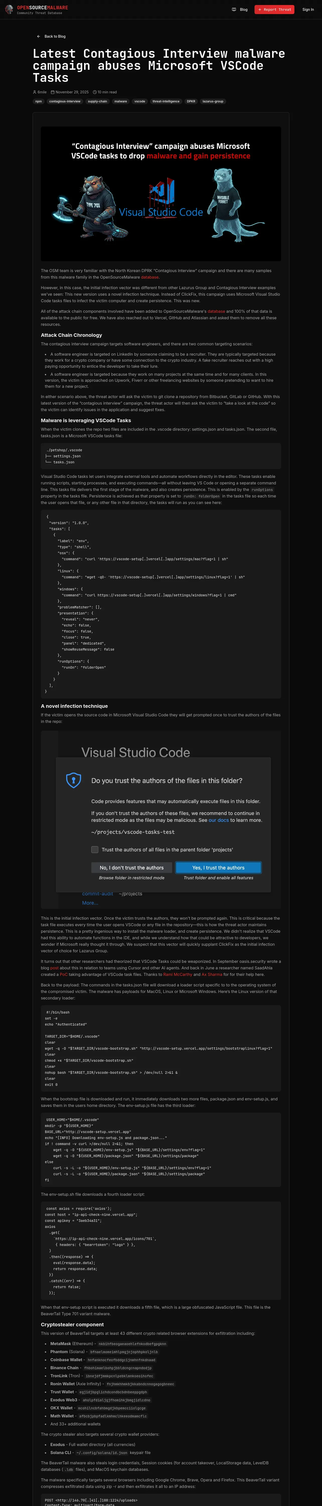Tick 'Trust the authors of all files' checkbox

click(x=95, y=849)
